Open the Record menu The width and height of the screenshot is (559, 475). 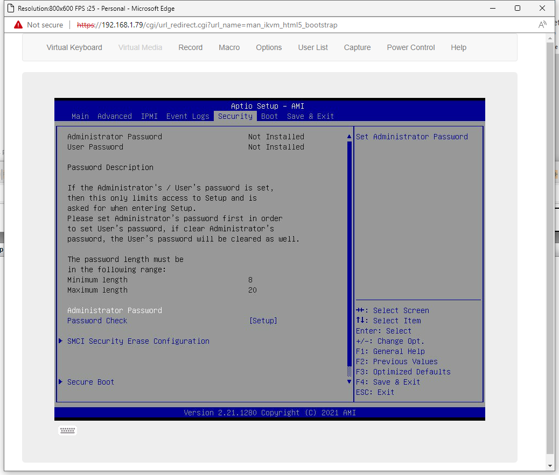[x=191, y=47]
